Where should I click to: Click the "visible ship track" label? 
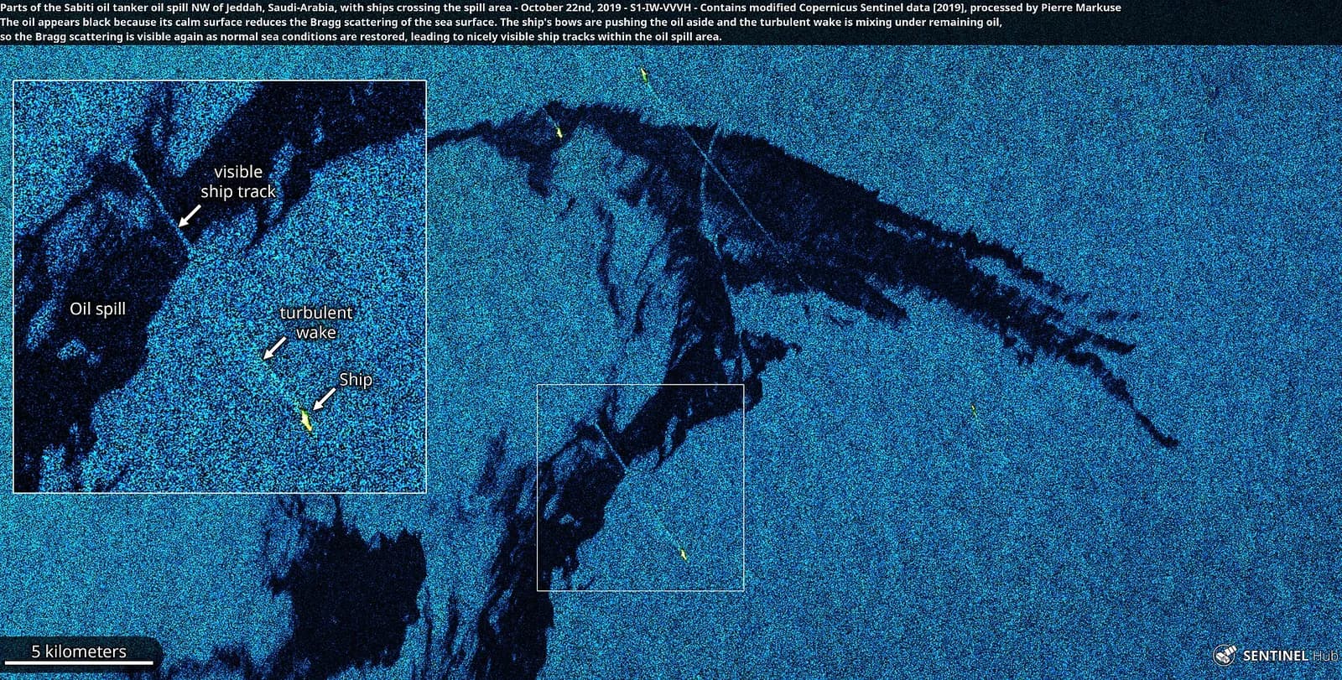click(238, 182)
